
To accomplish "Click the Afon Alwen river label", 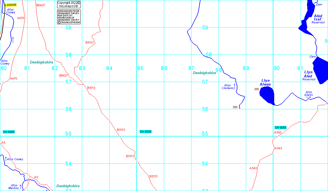I will coord(309,93).
